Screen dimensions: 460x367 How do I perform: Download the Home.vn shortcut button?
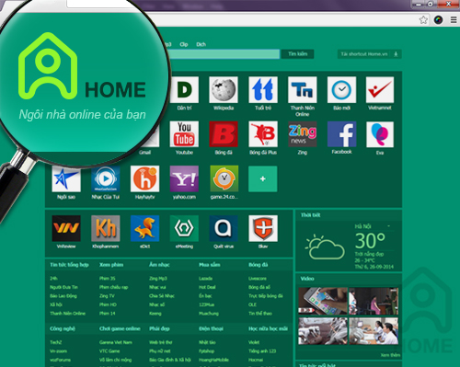coord(370,54)
